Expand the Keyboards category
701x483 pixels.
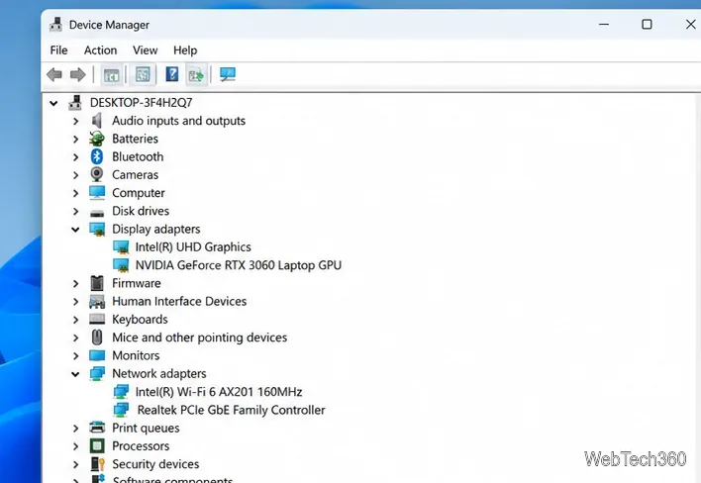point(76,320)
